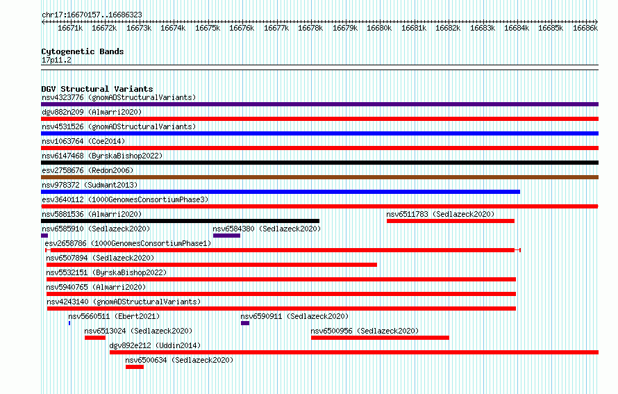
Task: Click the nsv1063764 (Coe2014) label
Action: [83, 141]
